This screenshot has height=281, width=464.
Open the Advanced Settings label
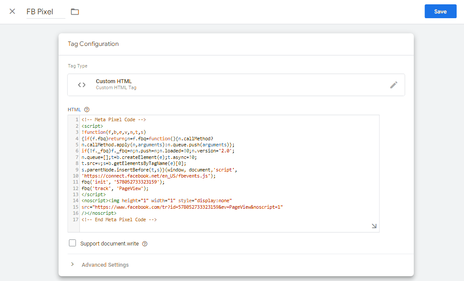pos(105,265)
